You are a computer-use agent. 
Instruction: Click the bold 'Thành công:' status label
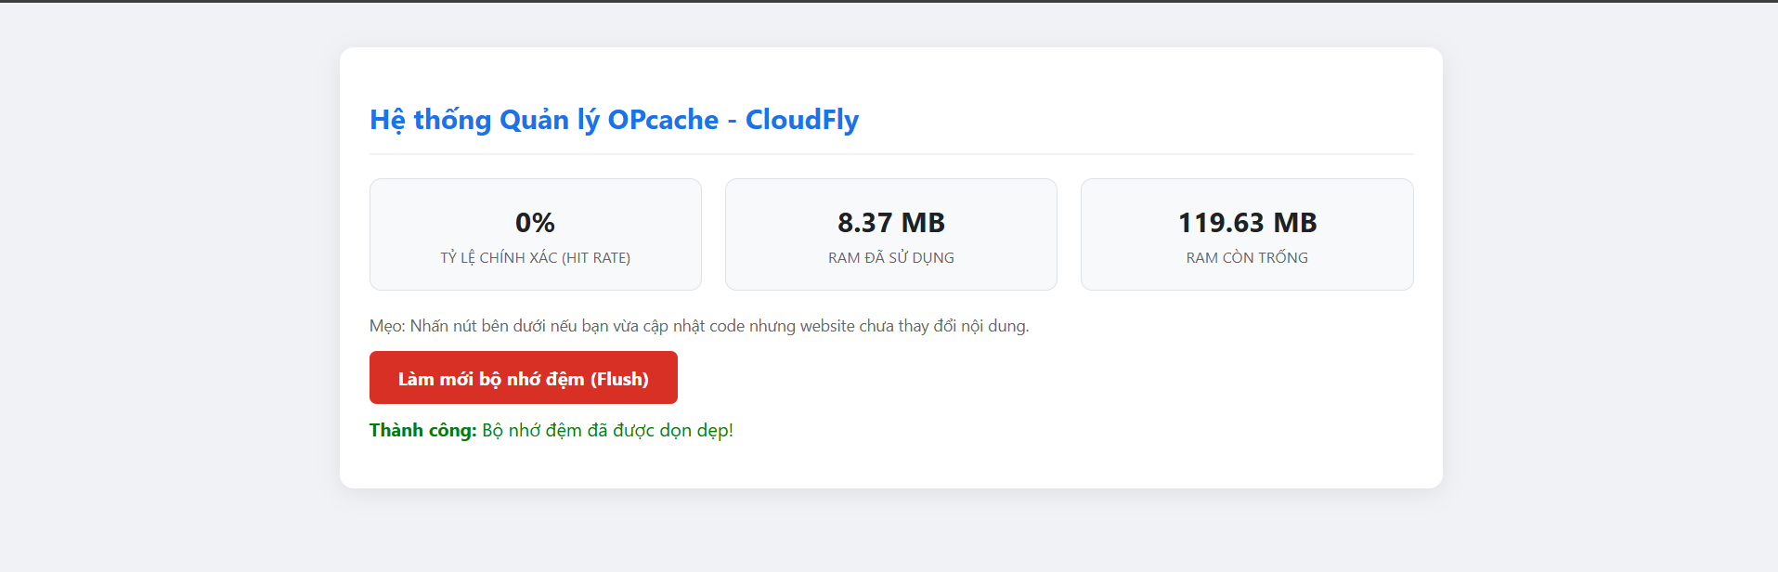[422, 430]
